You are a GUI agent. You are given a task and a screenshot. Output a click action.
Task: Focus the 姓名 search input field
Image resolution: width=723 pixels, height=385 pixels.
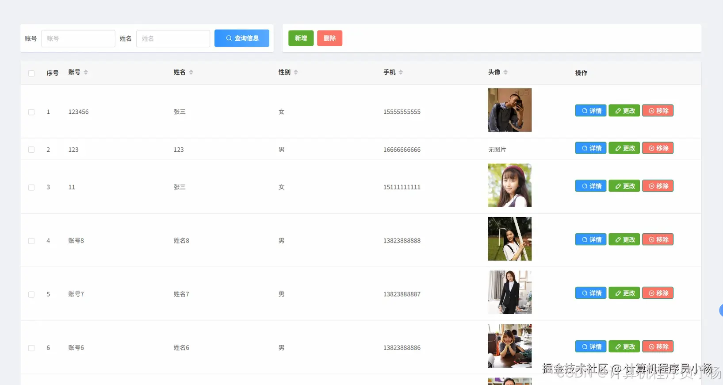click(x=173, y=38)
